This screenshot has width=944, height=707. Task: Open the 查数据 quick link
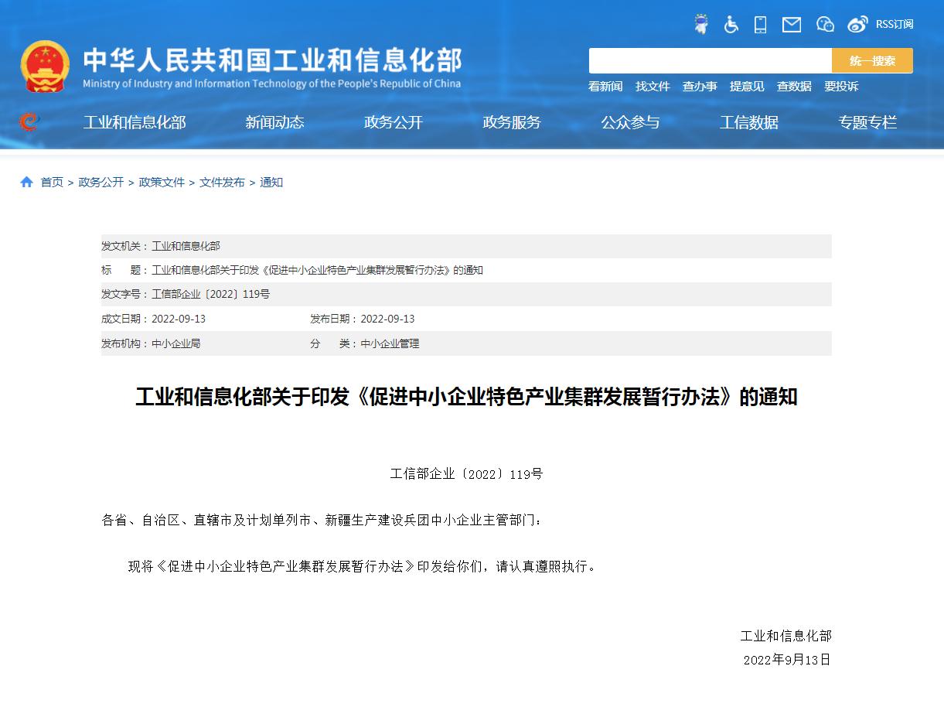point(794,87)
